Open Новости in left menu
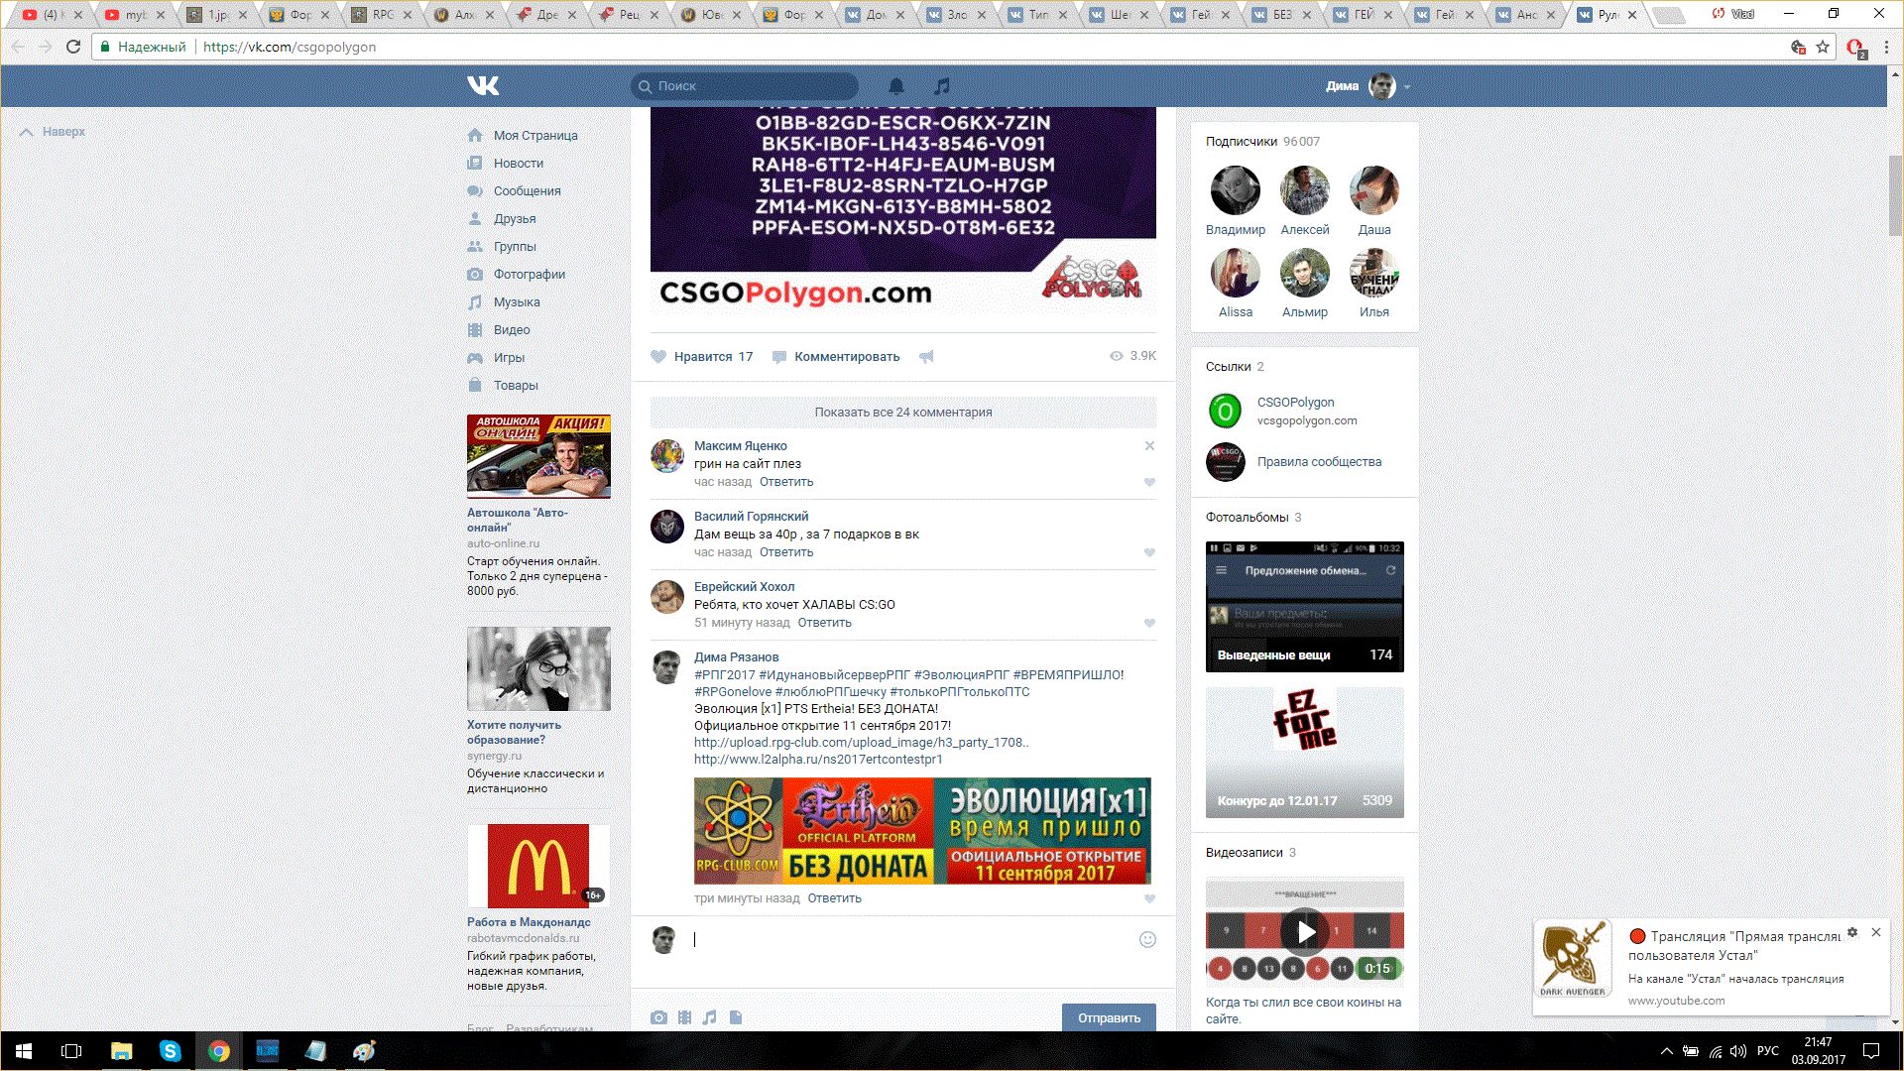Image resolution: width=1904 pixels, height=1071 pixels. 519,164
